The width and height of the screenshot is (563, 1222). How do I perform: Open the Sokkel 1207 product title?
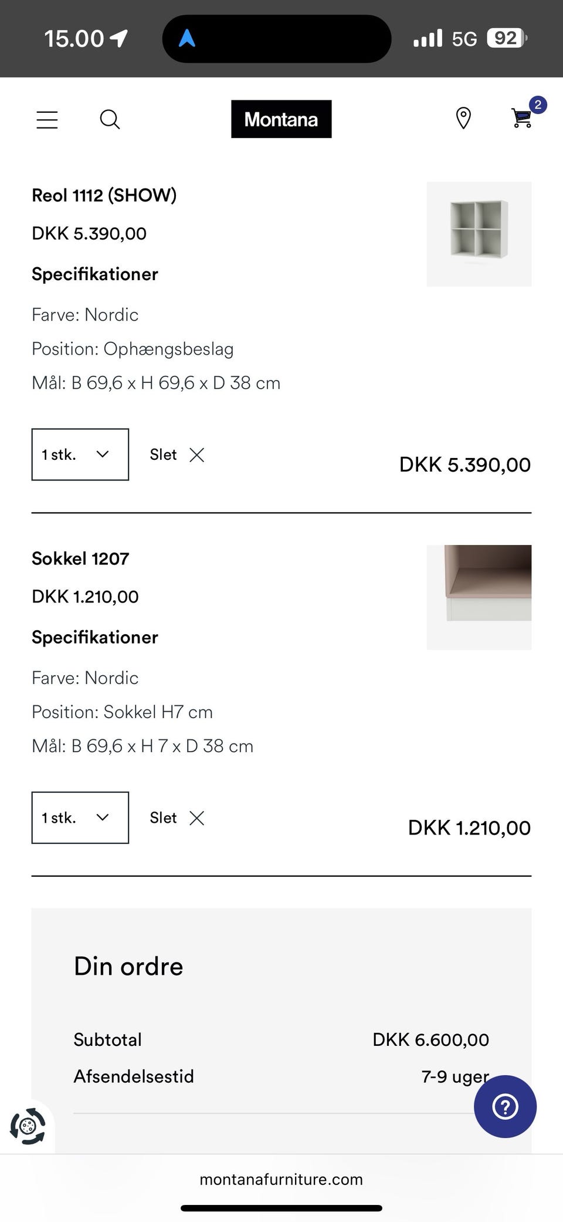[x=80, y=558]
